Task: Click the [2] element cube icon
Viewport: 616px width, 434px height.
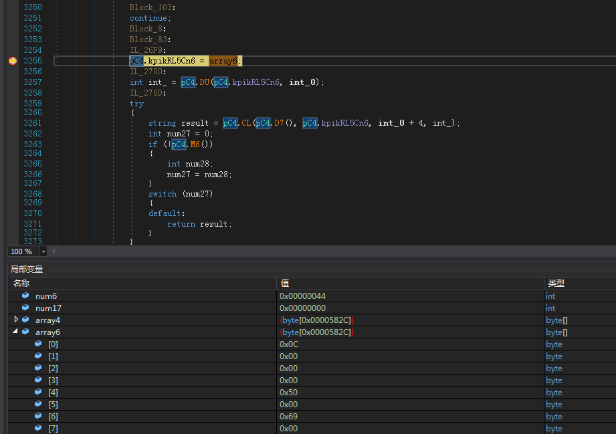Action: click(38, 368)
